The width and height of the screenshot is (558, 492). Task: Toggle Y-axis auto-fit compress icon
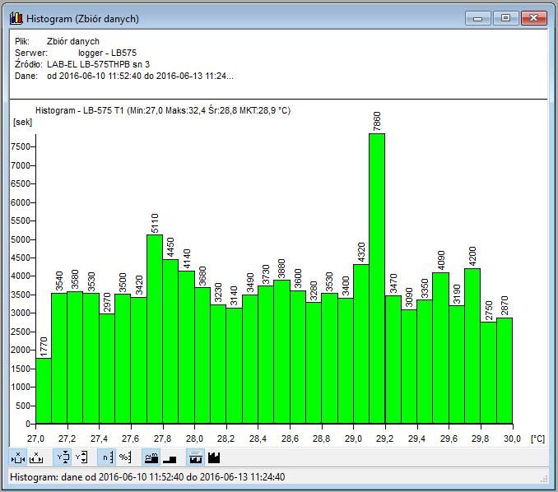63,457
